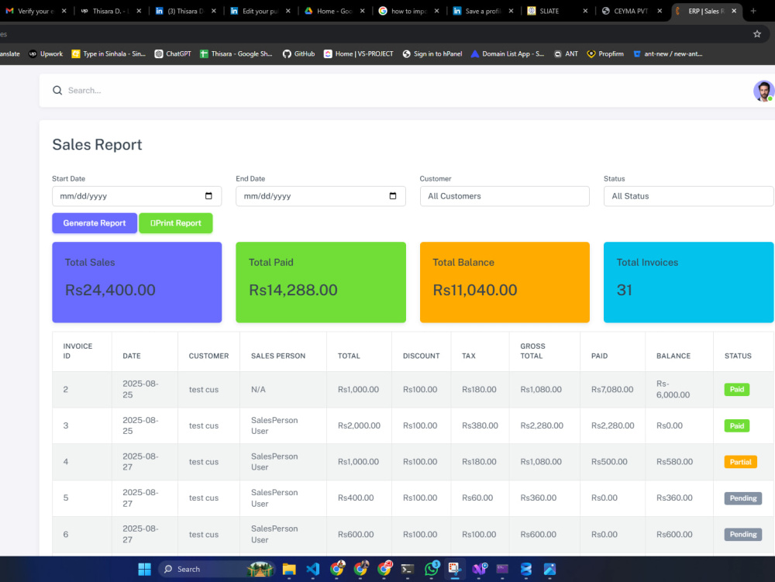This screenshot has height=582, width=775.
Task: Open the ANT bookmark
Action: (566, 53)
